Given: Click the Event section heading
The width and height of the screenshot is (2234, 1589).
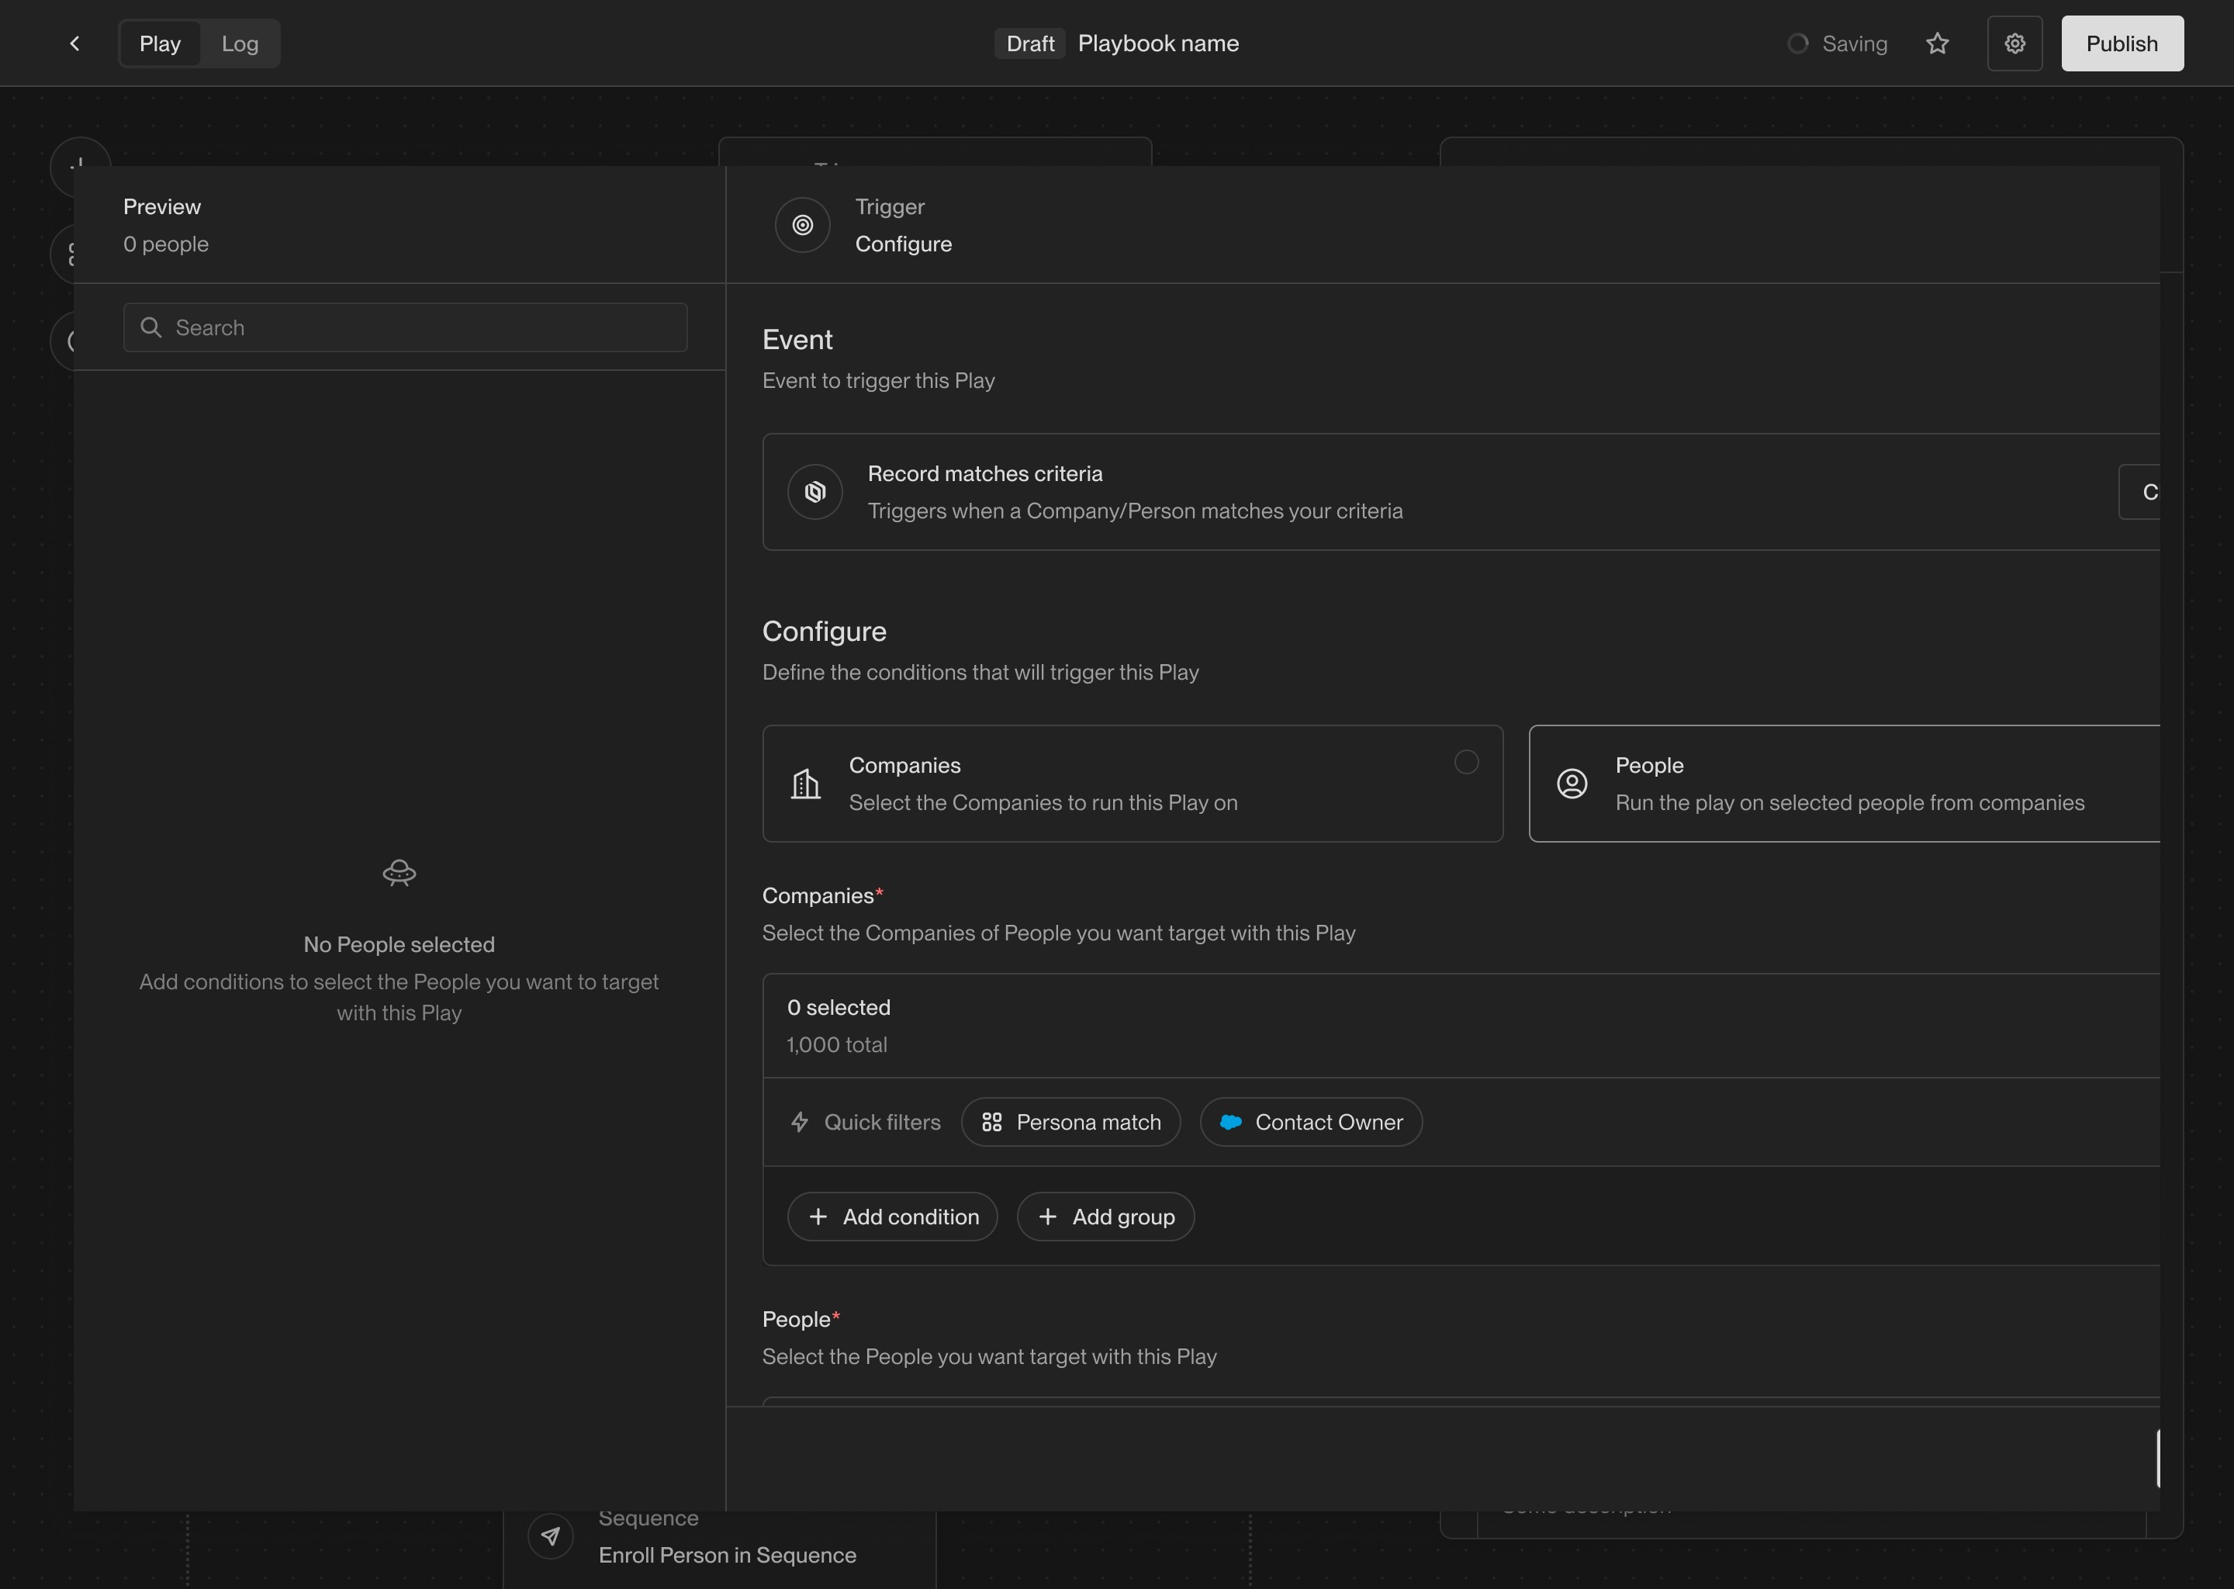Looking at the screenshot, I should tap(797, 340).
